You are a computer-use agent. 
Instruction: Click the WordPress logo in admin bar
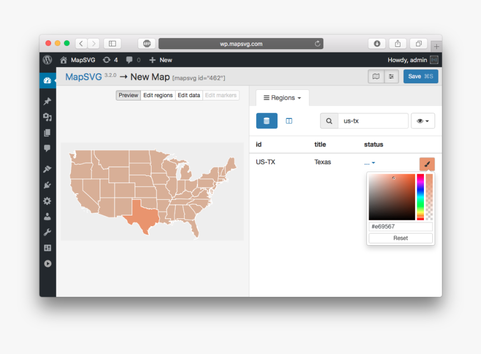pyautogui.click(x=47, y=60)
